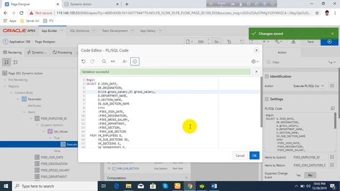Bookmark this page with the star icon

click(317, 13)
